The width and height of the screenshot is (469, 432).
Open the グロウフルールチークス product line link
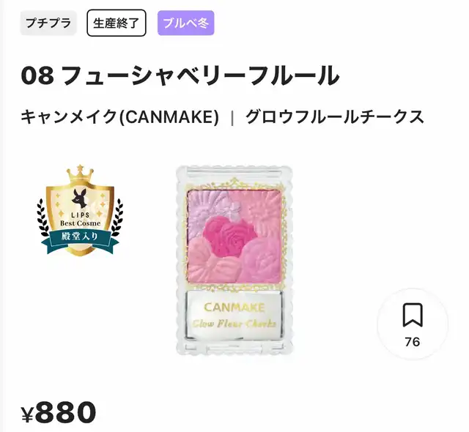(335, 117)
